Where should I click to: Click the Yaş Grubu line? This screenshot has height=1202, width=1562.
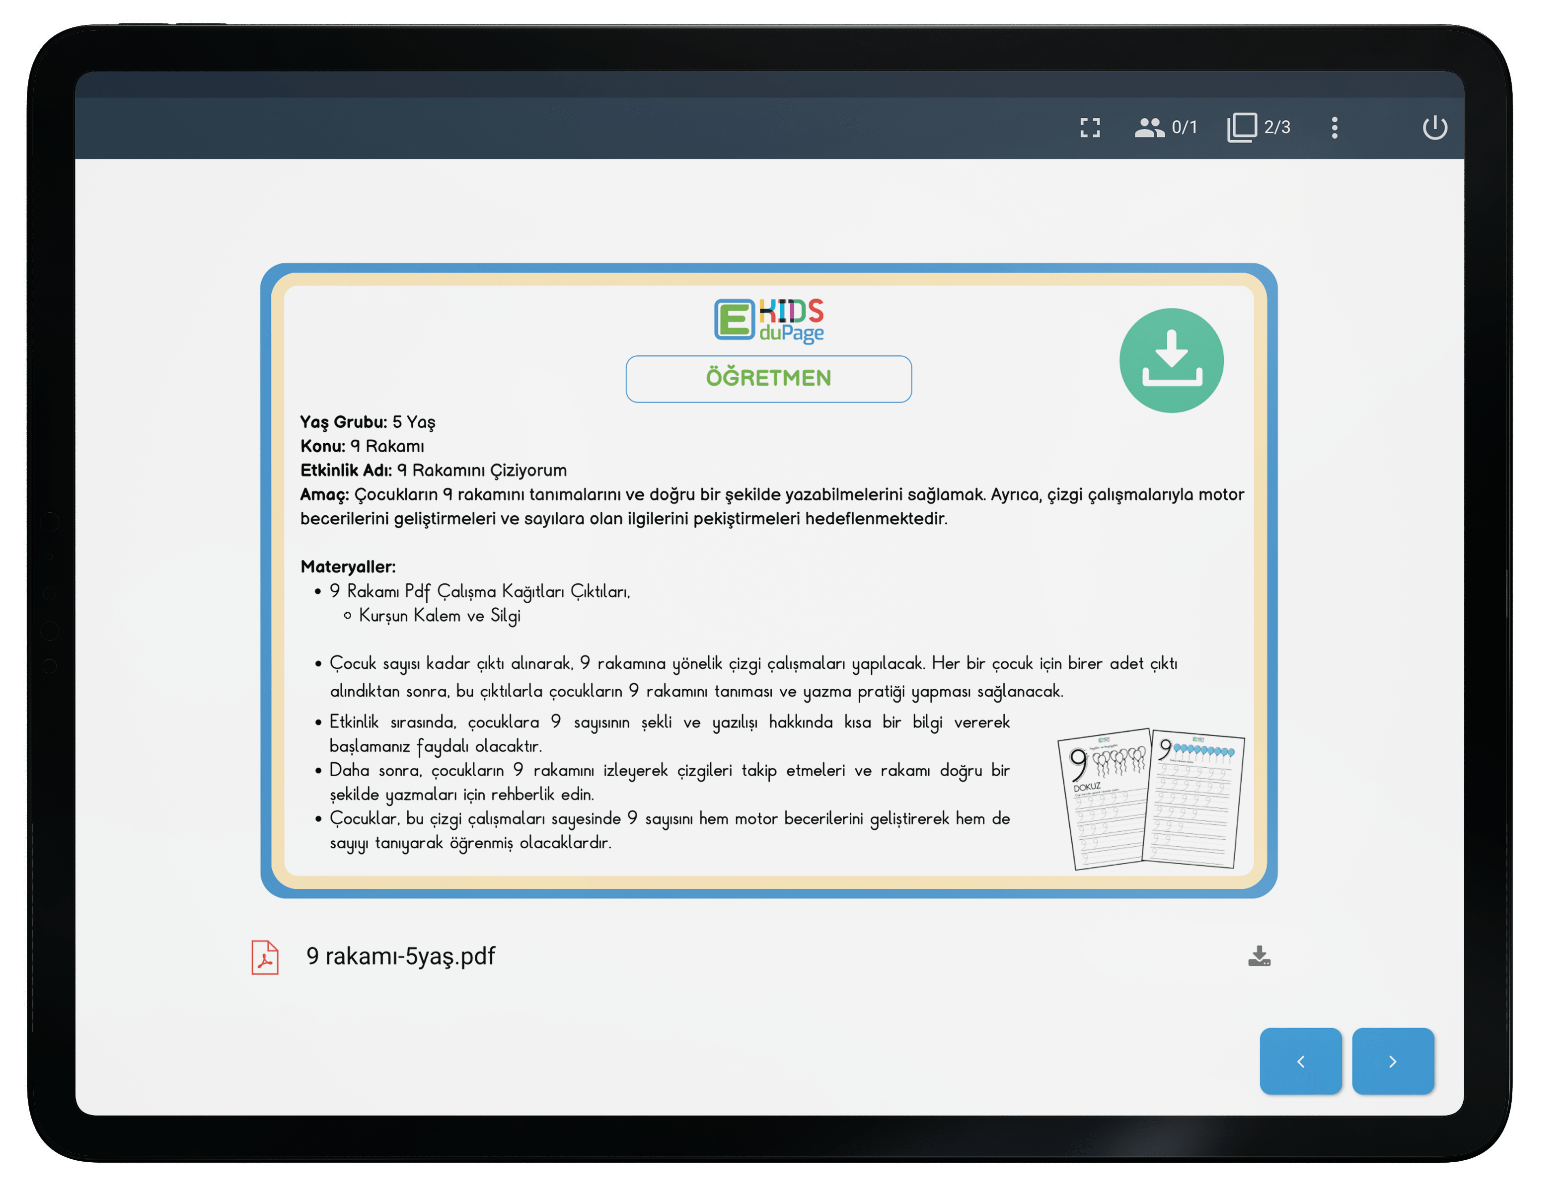pos(368,421)
